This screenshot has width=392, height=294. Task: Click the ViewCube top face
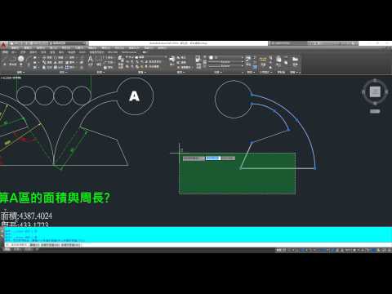coord(375,91)
